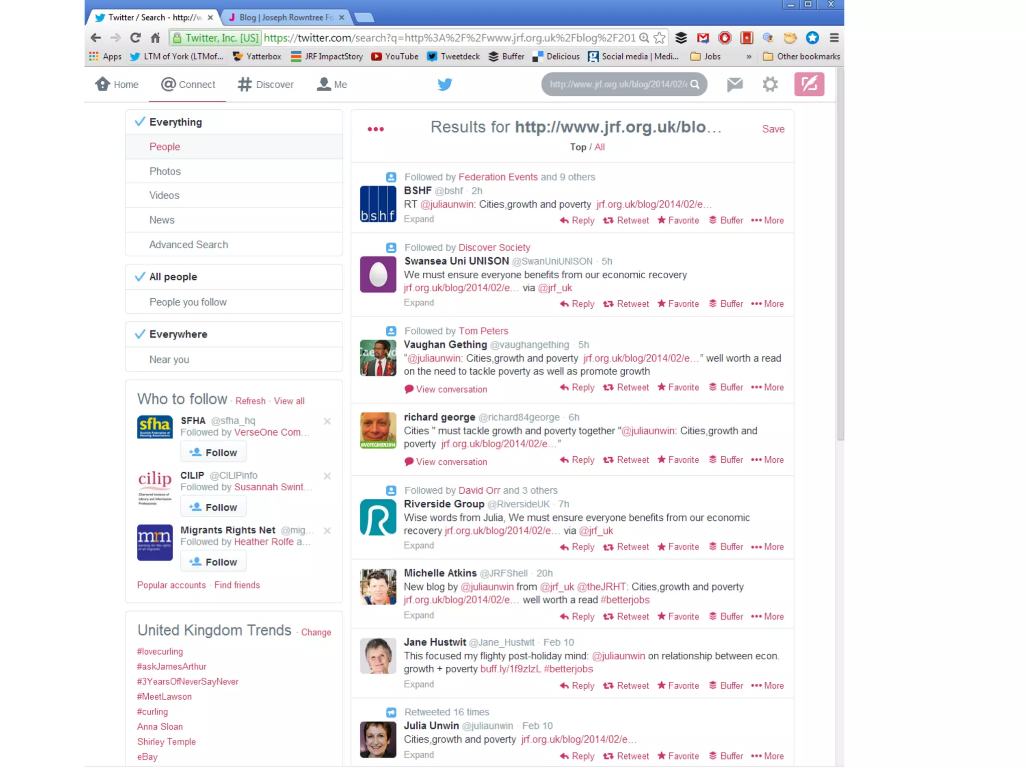Open the Twitter settings gear icon
The height and width of the screenshot is (770, 1026).
click(x=770, y=84)
